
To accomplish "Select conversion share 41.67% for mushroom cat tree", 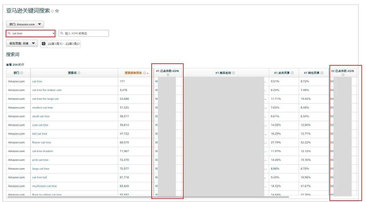I will tap(306, 186).
